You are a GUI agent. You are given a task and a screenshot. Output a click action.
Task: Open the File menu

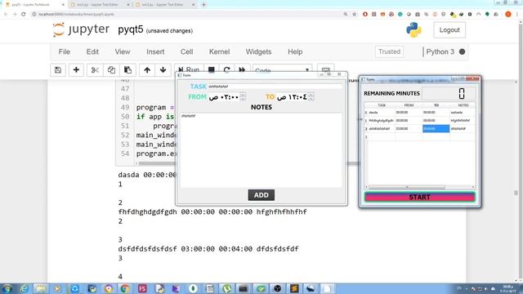pos(65,52)
